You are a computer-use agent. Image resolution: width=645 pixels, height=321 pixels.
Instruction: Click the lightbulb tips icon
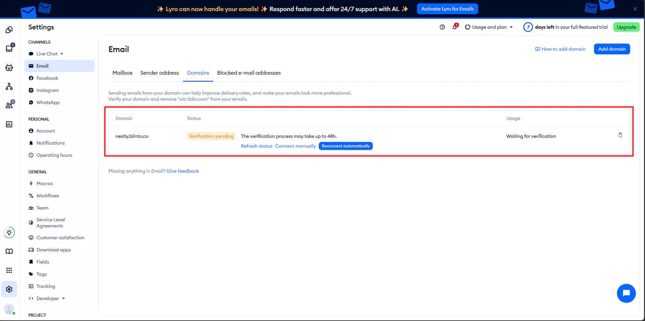click(9, 232)
